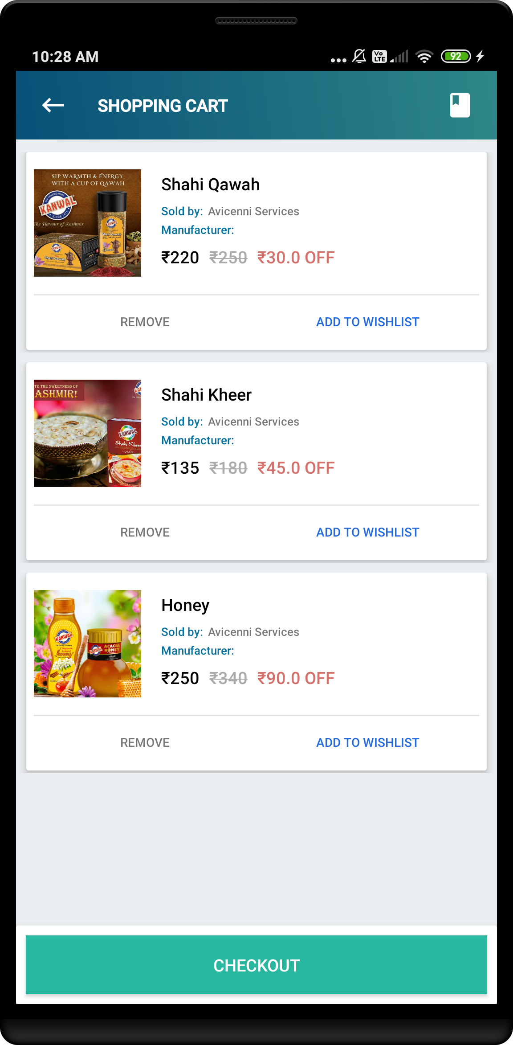513x1045 pixels.
Task: Open the Shahi Kheer product image
Action: click(88, 433)
